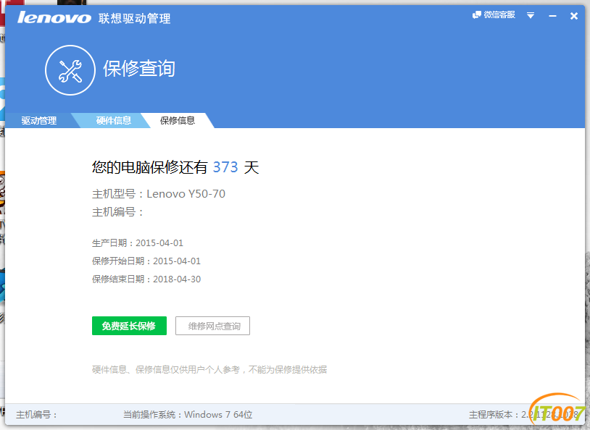Switch to the 硬件信息 tab

(x=113, y=121)
